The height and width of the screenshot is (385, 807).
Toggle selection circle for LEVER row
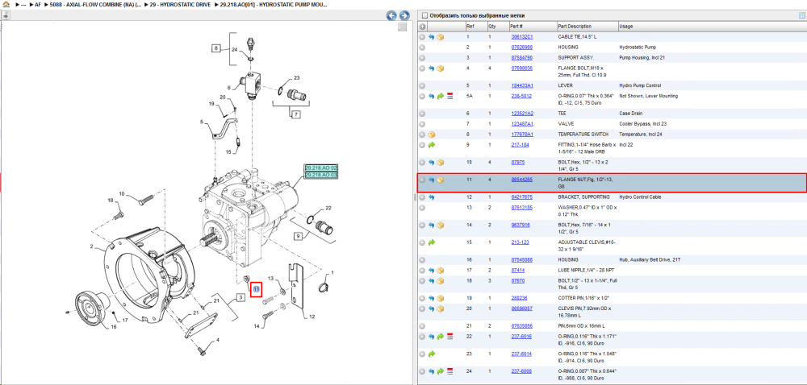(x=422, y=85)
